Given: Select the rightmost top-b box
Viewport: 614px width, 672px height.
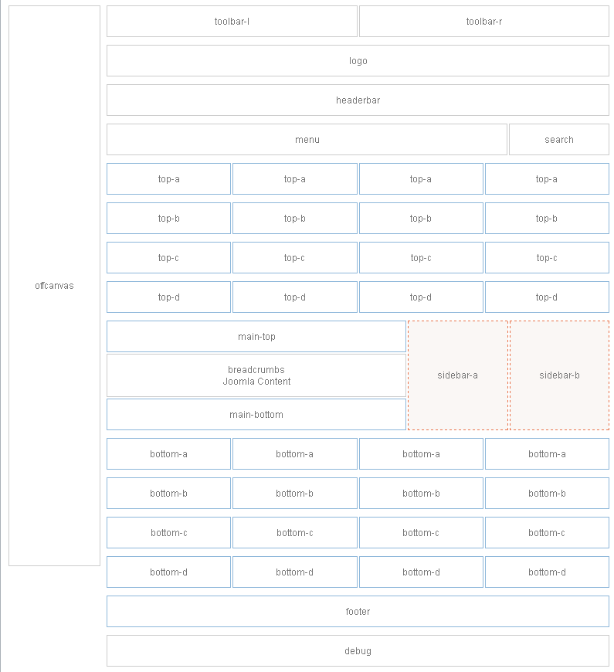Looking at the screenshot, I should pyautogui.click(x=546, y=219).
